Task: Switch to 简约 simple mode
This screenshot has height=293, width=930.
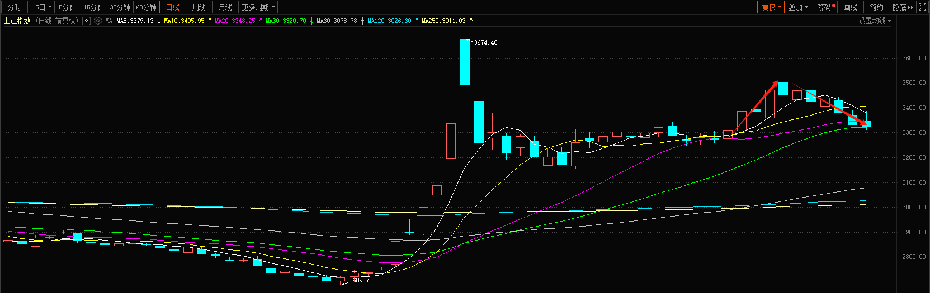Action: pos(877,7)
